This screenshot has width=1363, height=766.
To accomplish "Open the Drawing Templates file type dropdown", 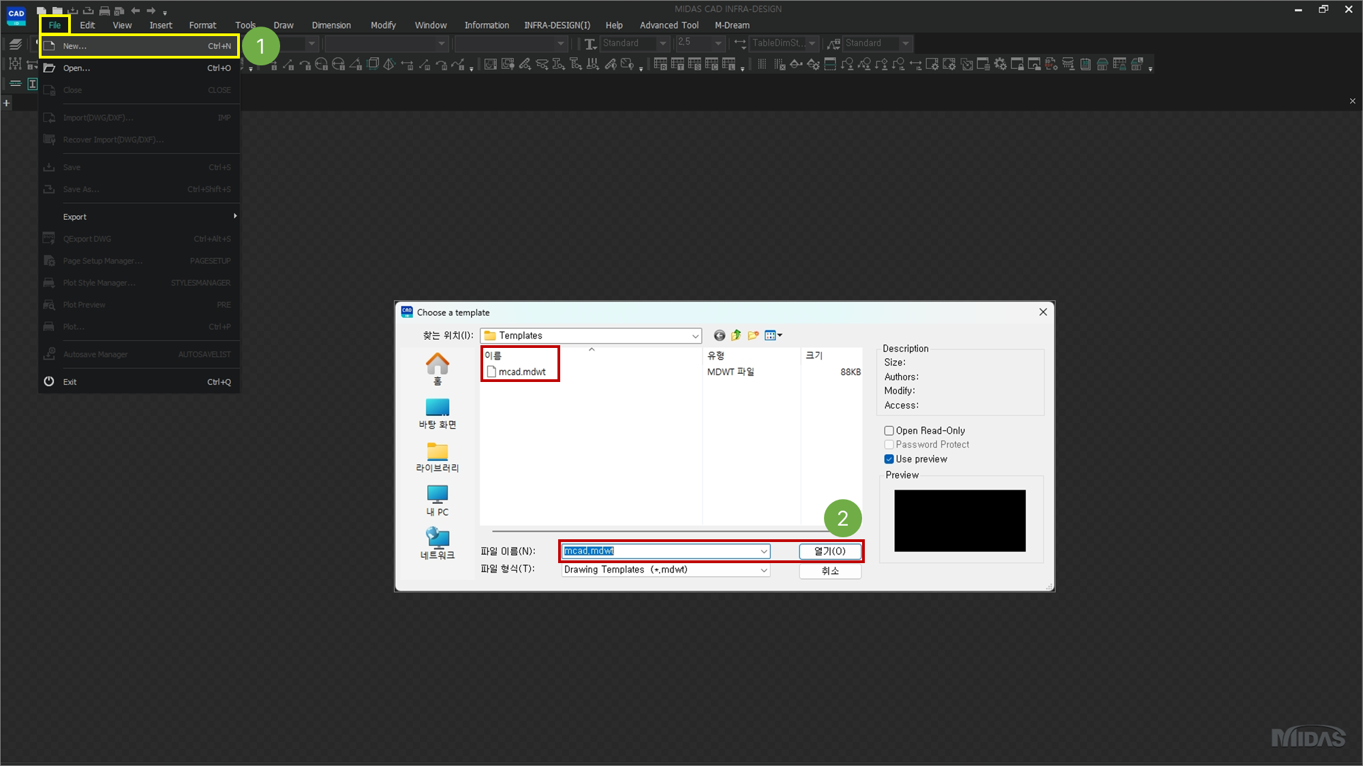I will (x=764, y=570).
